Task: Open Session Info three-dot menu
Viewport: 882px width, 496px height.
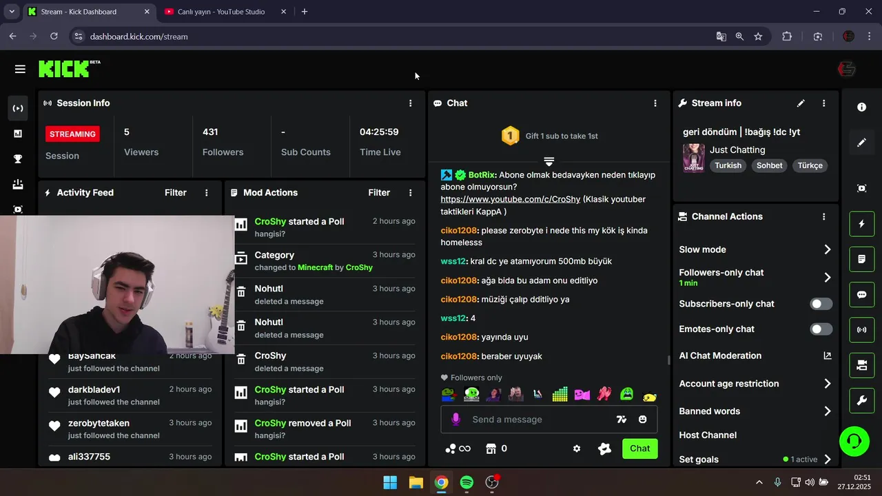Action: pos(411,103)
